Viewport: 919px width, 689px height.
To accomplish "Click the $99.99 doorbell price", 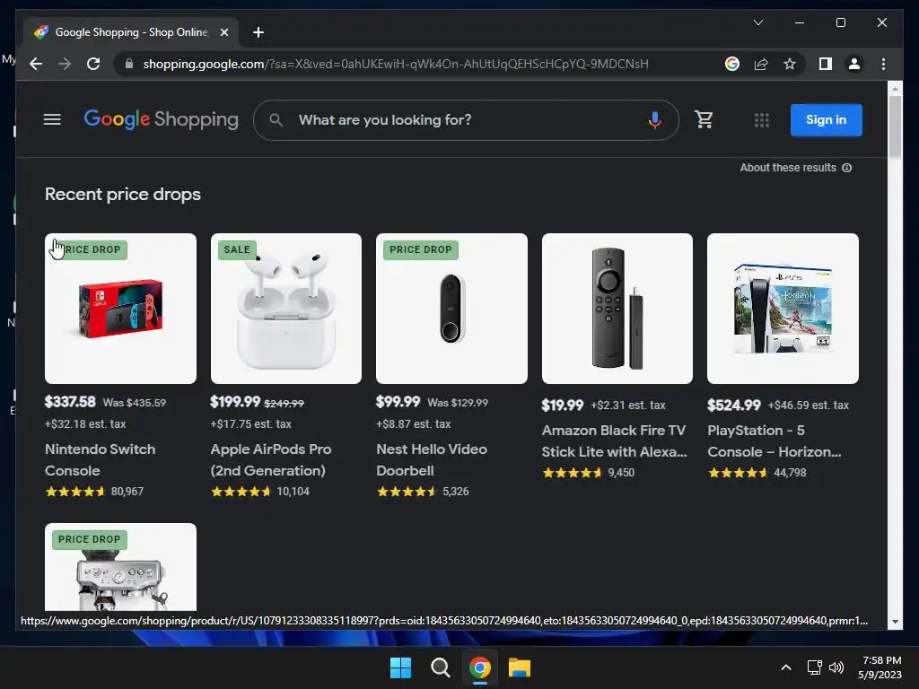I will click(x=398, y=402).
